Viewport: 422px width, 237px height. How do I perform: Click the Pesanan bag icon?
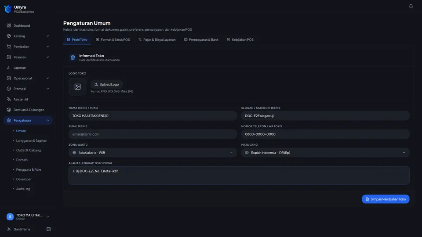(x=9, y=57)
